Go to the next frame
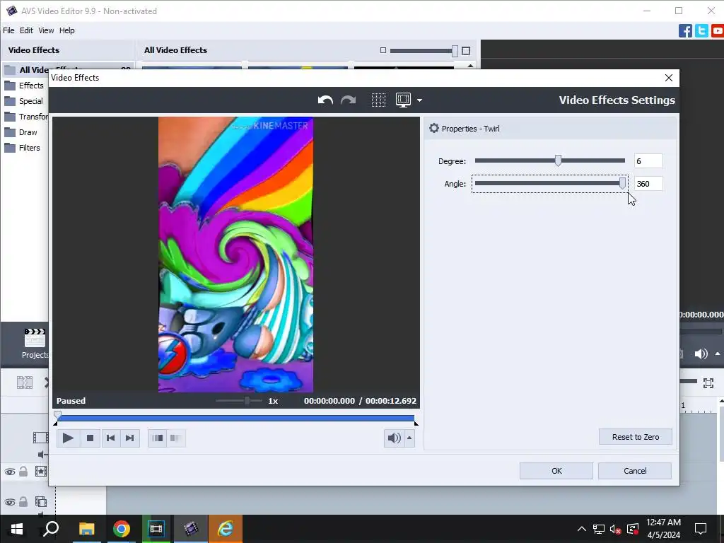This screenshot has width=724, height=543. (130, 438)
